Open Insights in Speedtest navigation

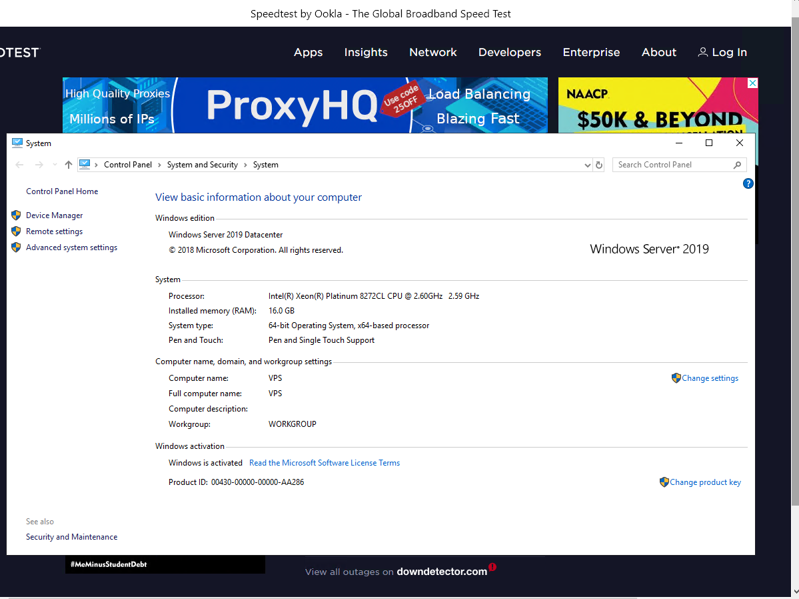coord(365,52)
